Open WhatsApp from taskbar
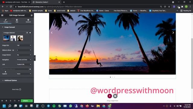This screenshot has width=193, height=109. (71, 106)
